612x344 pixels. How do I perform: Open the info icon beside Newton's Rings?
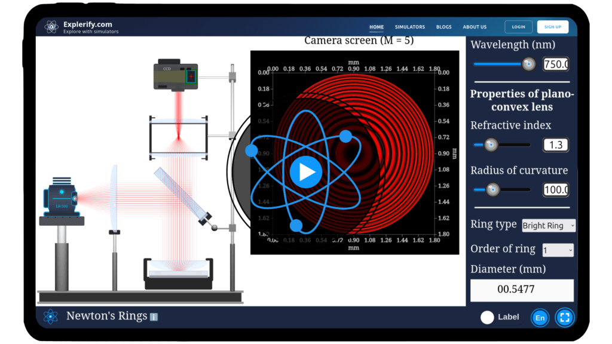(153, 316)
